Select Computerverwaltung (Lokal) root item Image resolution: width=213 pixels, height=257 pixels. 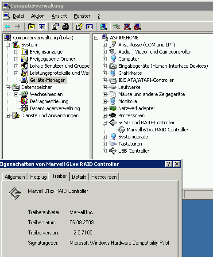point(43,38)
